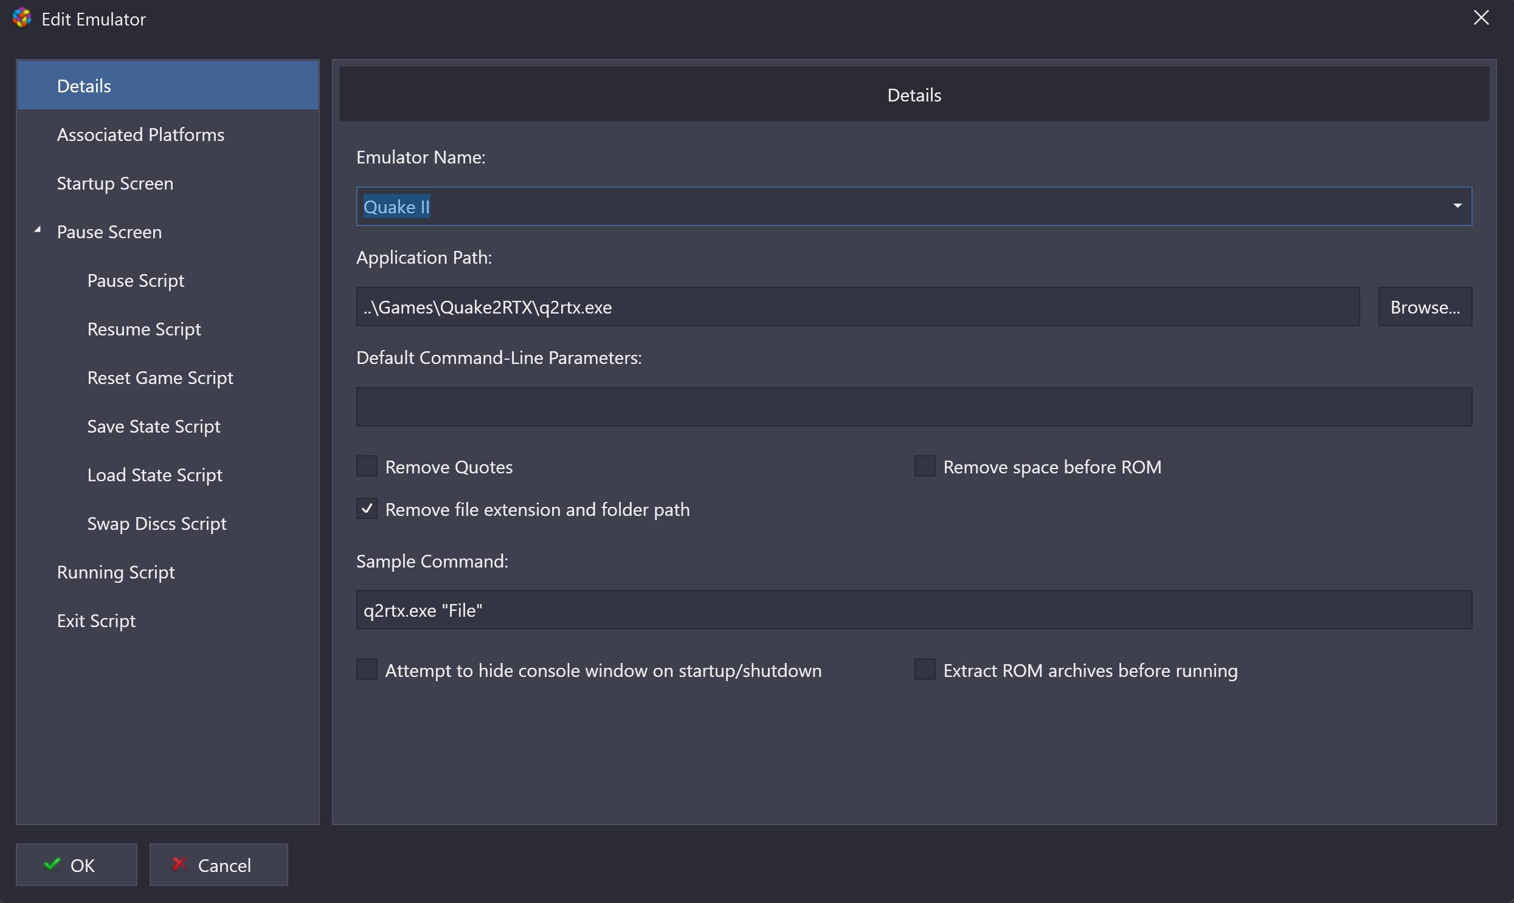The width and height of the screenshot is (1514, 903).
Task: Click the 'Edit Emulator' window title
Action: coord(94,19)
